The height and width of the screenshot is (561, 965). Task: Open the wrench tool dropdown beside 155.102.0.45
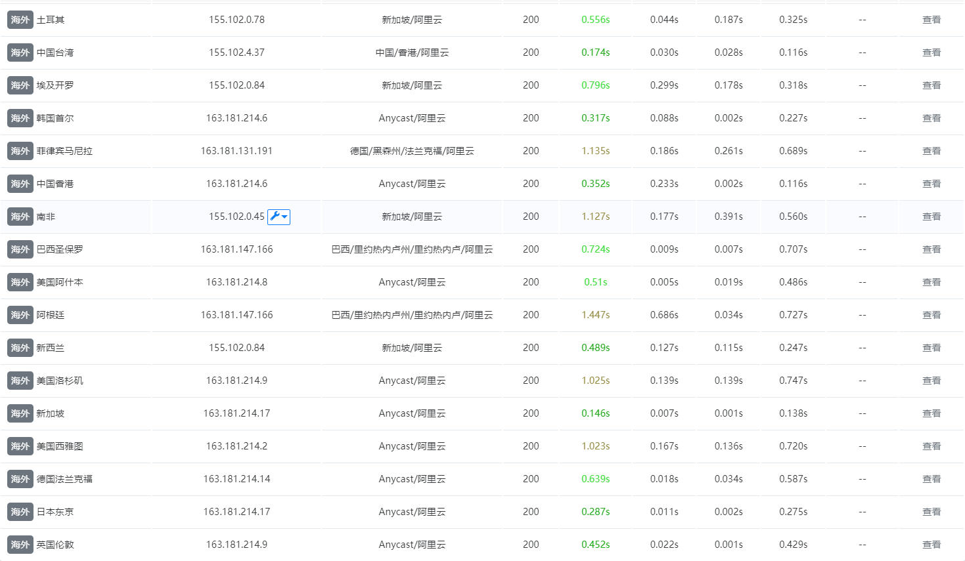coord(279,217)
